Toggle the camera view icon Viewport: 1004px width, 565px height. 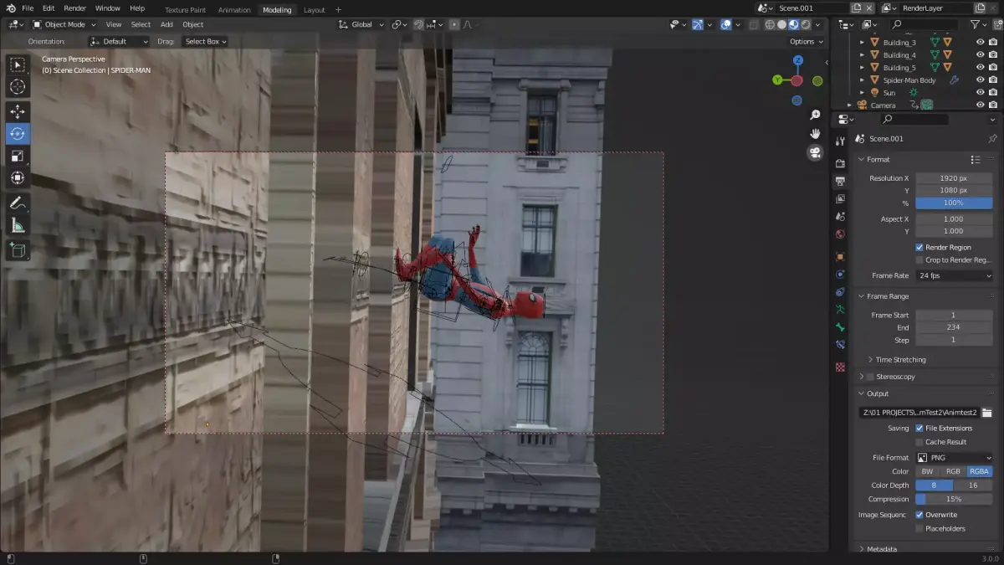pos(815,152)
